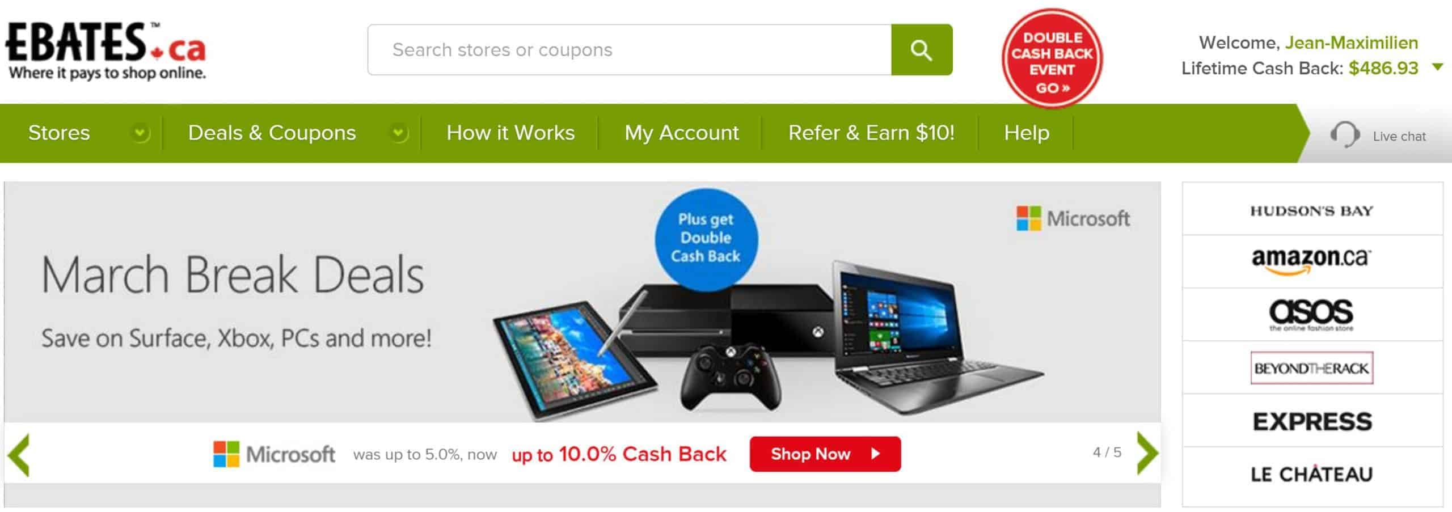Image resolution: width=1452 pixels, height=512 pixels.
Task: Click the red Shop Now button
Action: [825, 454]
